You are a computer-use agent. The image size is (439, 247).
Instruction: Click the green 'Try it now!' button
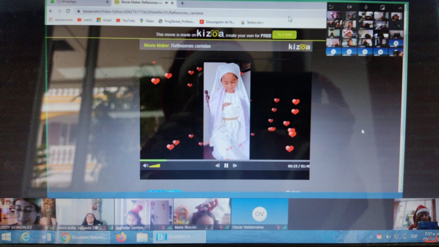pos(284,35)
